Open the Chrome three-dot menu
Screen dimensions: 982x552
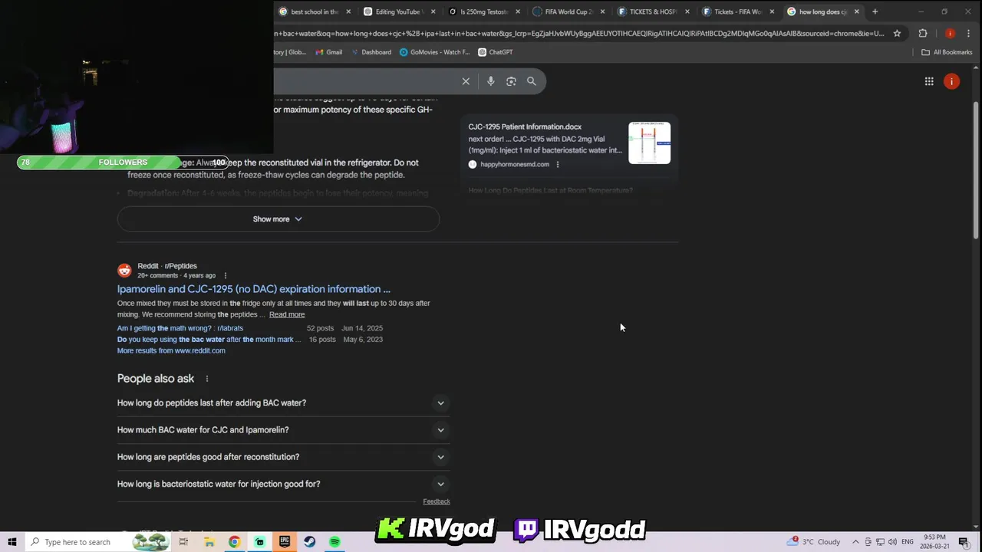tap(970, 34)
